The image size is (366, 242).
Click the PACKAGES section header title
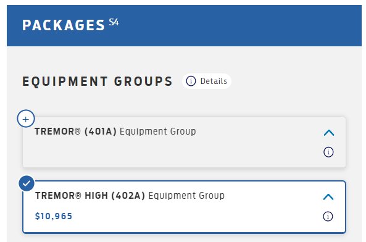pos(64,25)
